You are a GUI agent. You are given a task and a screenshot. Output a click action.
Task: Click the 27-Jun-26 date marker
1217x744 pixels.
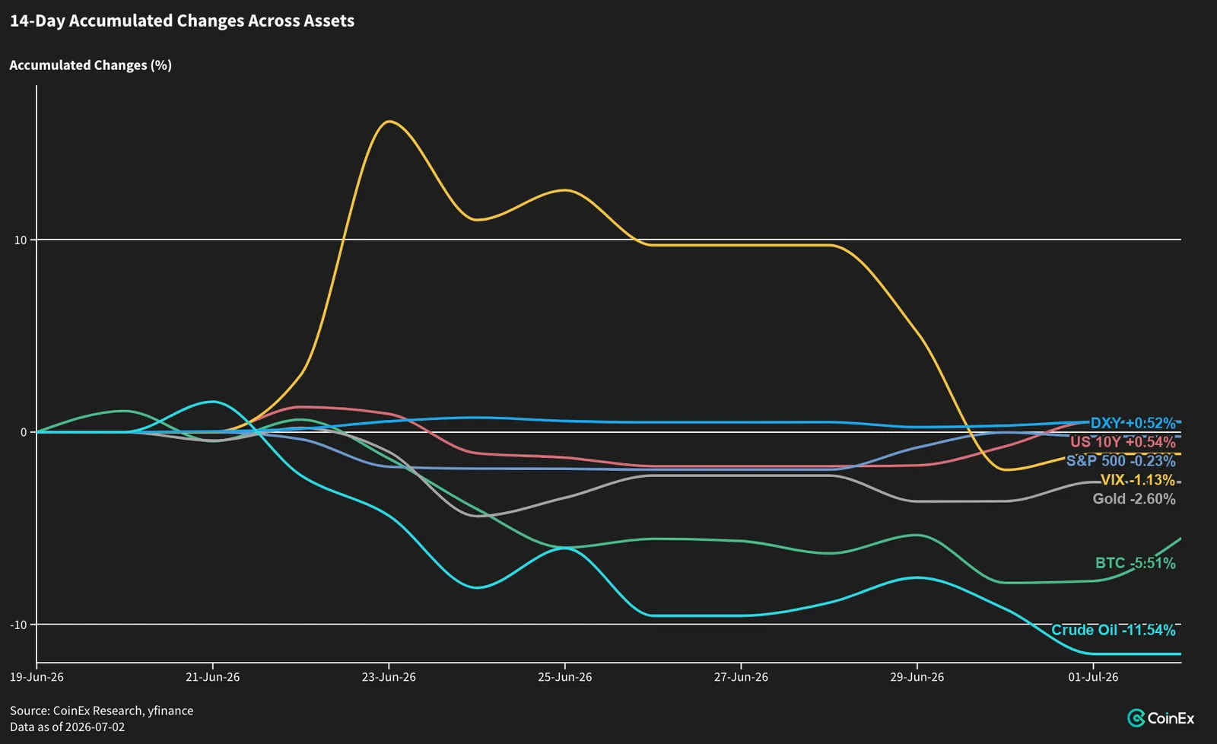[741, 677]
